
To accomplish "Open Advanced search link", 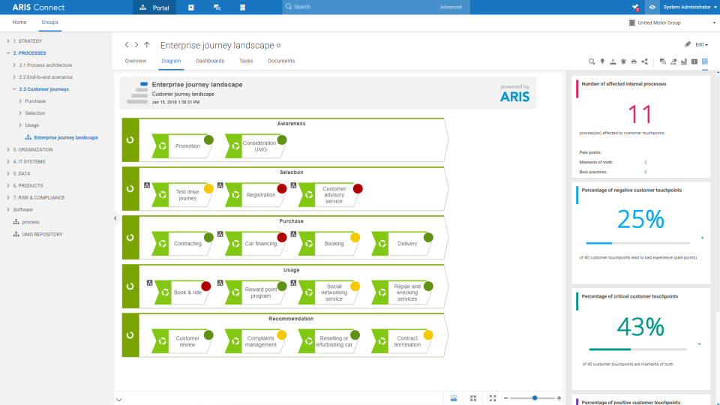I will (x=451, y=7).
